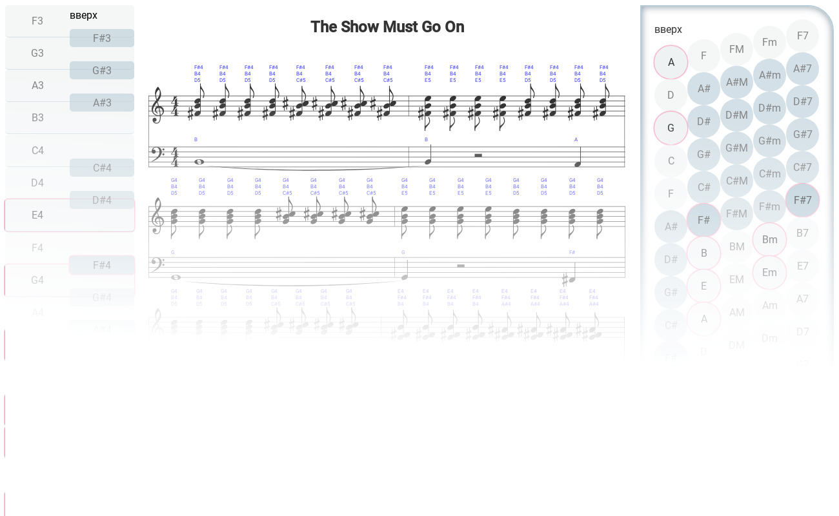The image size is (839, 516).
Task: Click the song title The Show Must Go On
Action: click(387, 26)
